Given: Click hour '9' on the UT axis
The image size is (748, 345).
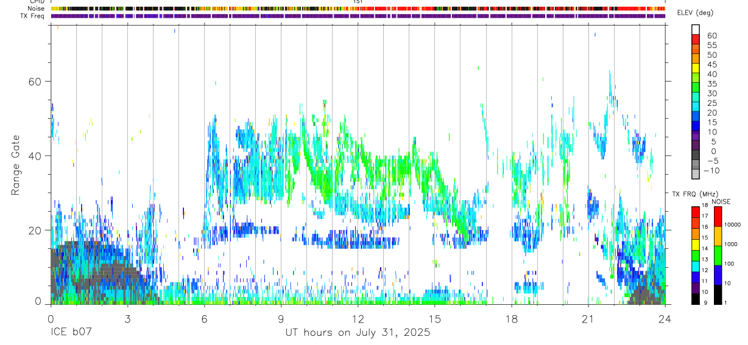Looking at the screenshot, I should pos(281,318).
